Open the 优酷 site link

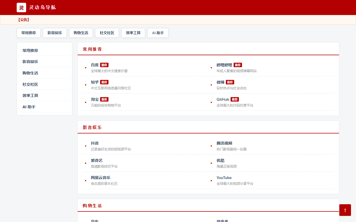(x=221, y=160)
